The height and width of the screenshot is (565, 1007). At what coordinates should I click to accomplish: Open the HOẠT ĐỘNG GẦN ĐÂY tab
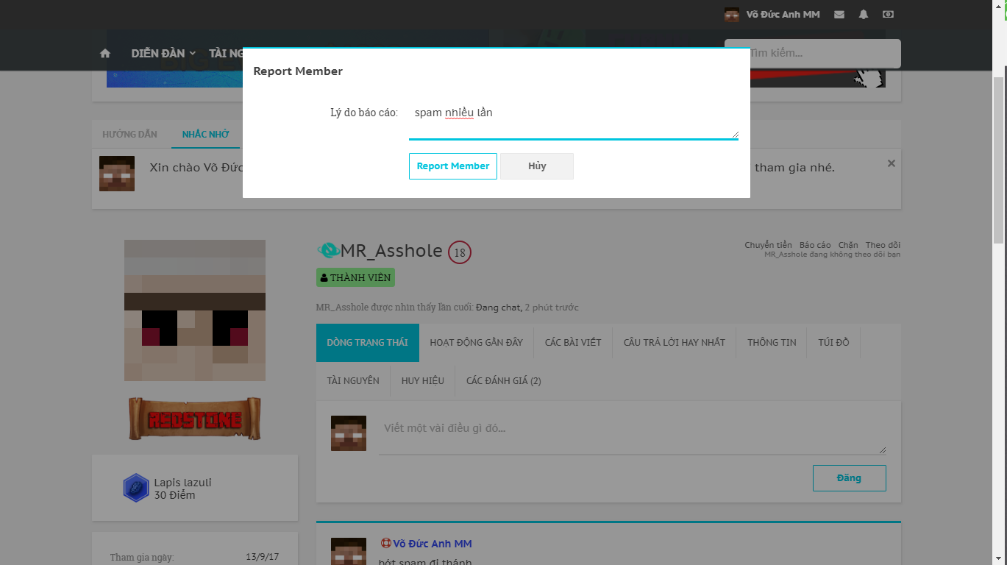[x=477, y=343]
